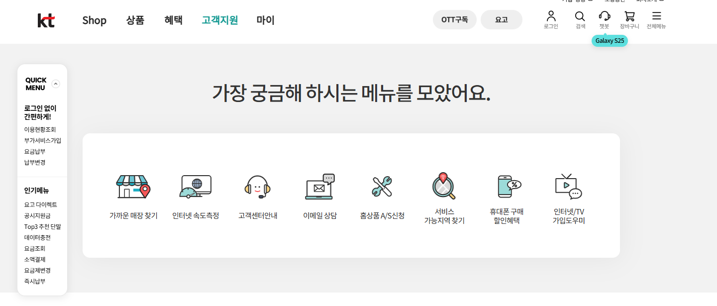This screenshot has width=717, height=306.
Task: Open Top3 추천 단말 link
Action: 43,226
